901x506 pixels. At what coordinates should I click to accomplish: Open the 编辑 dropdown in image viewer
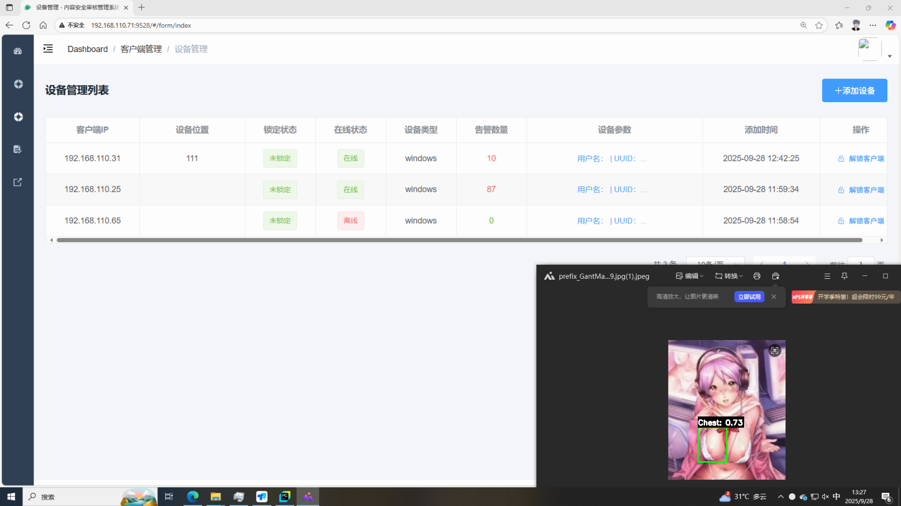[690, 276]
